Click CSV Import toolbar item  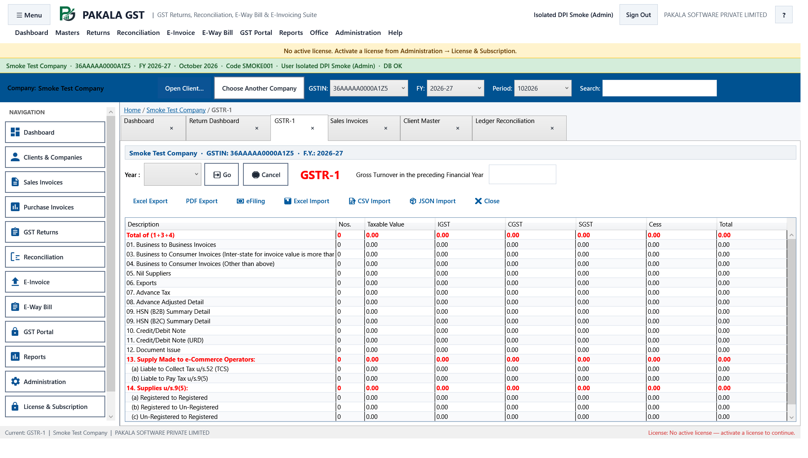pos(369,201)
